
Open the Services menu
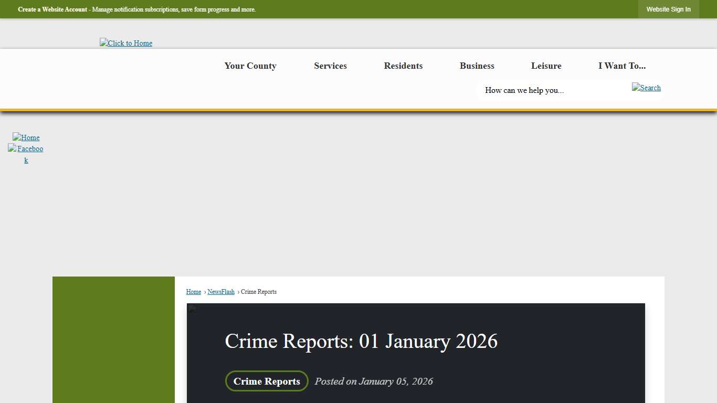[x=330, y=66]
